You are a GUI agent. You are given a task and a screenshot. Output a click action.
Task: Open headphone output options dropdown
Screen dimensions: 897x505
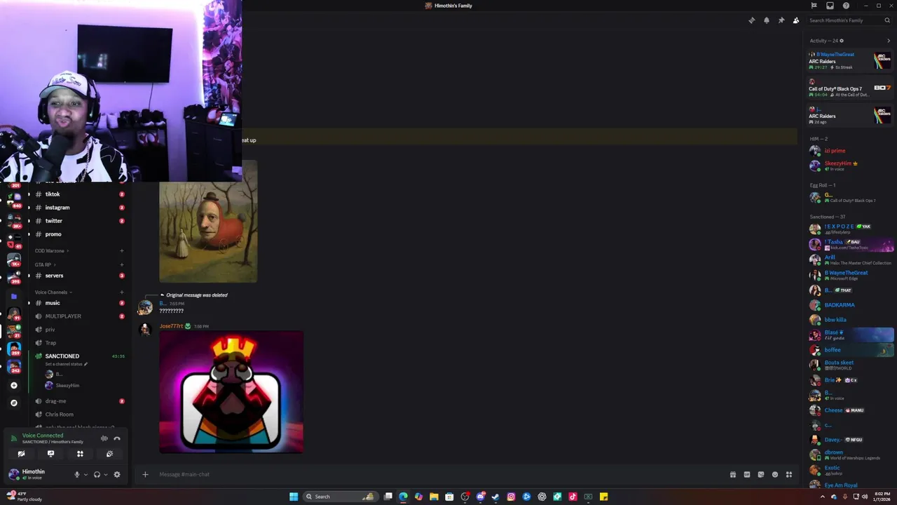click(105, 475)
